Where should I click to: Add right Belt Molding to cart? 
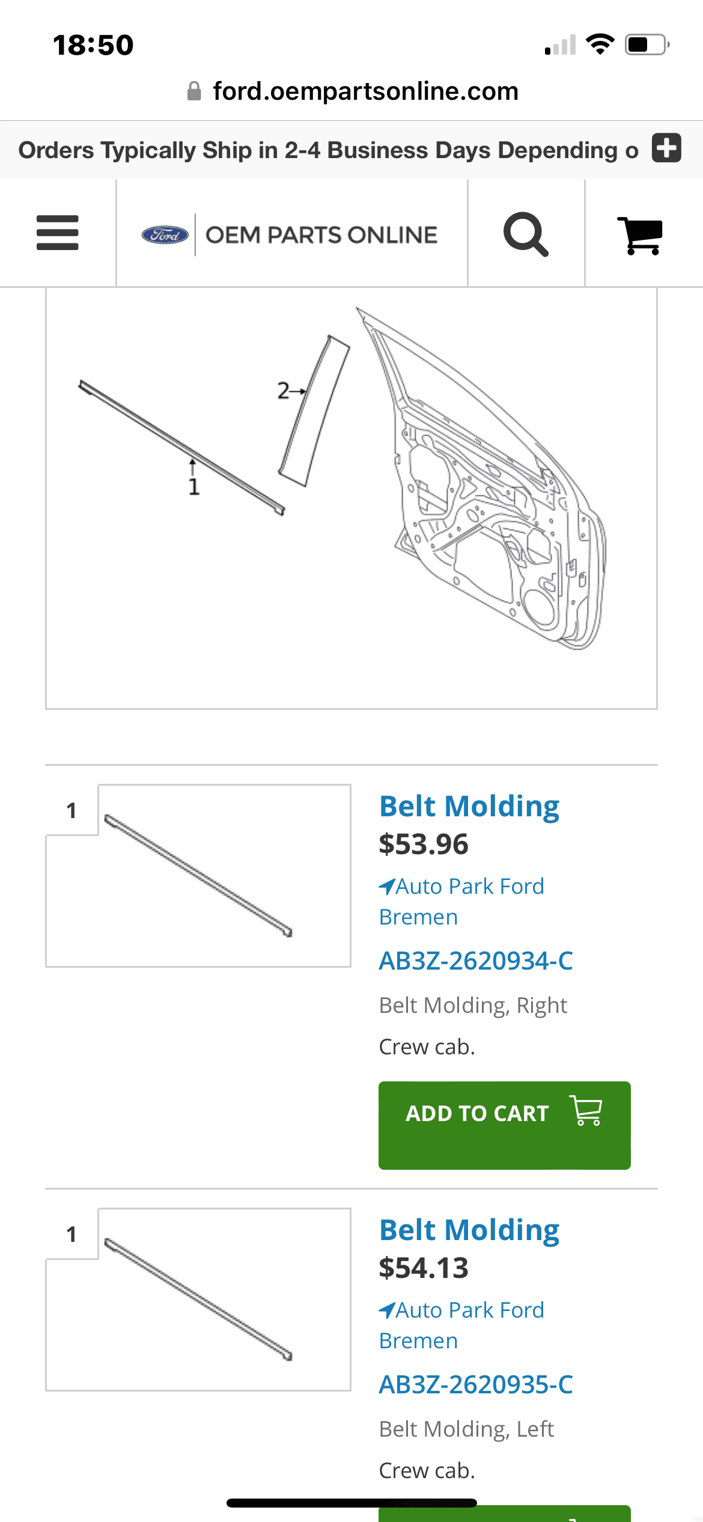click(505, 1125)
